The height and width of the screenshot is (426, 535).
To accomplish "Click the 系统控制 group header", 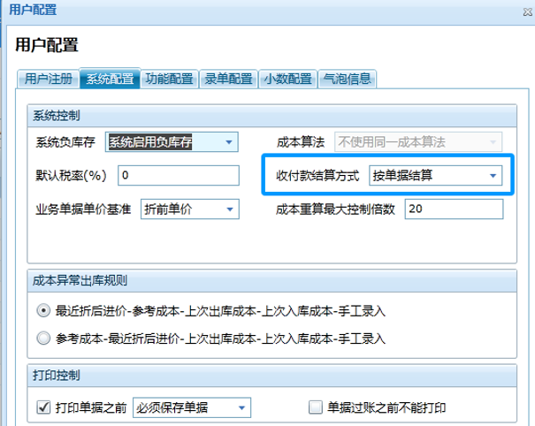I will pos(57,115).
